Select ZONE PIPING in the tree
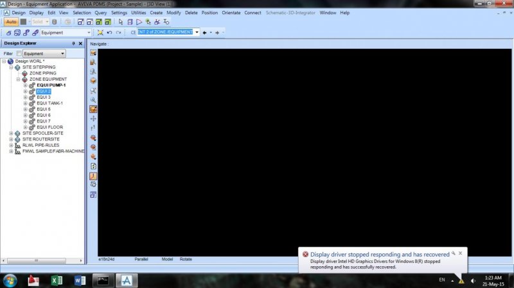 pyautogui.click(x=42, y=73)
